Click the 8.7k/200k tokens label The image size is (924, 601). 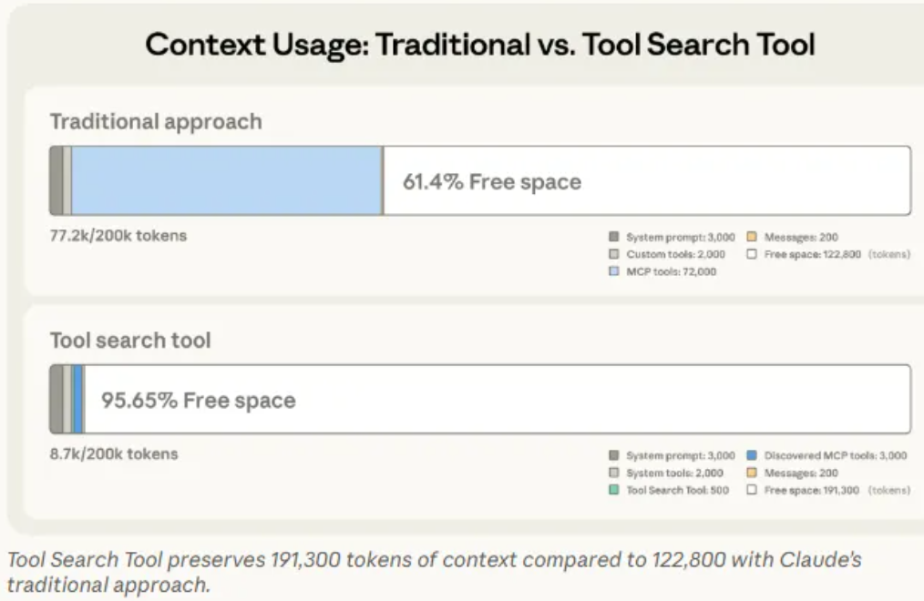[x=114, y=453]
